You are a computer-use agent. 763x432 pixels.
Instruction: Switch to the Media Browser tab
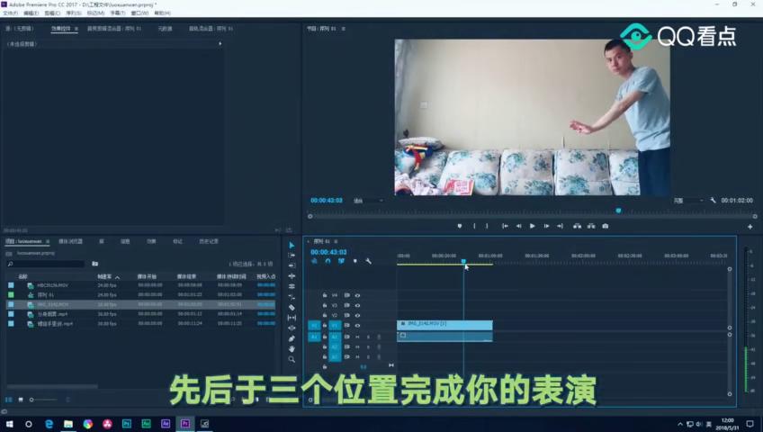70,241
